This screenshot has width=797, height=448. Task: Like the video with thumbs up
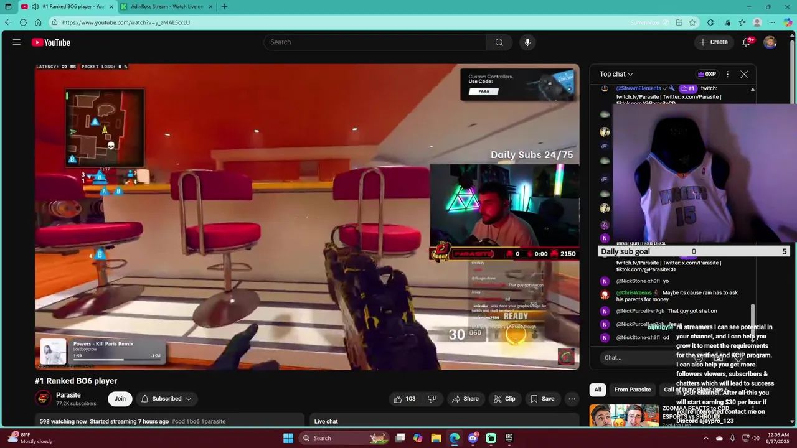tap(404, 399)
